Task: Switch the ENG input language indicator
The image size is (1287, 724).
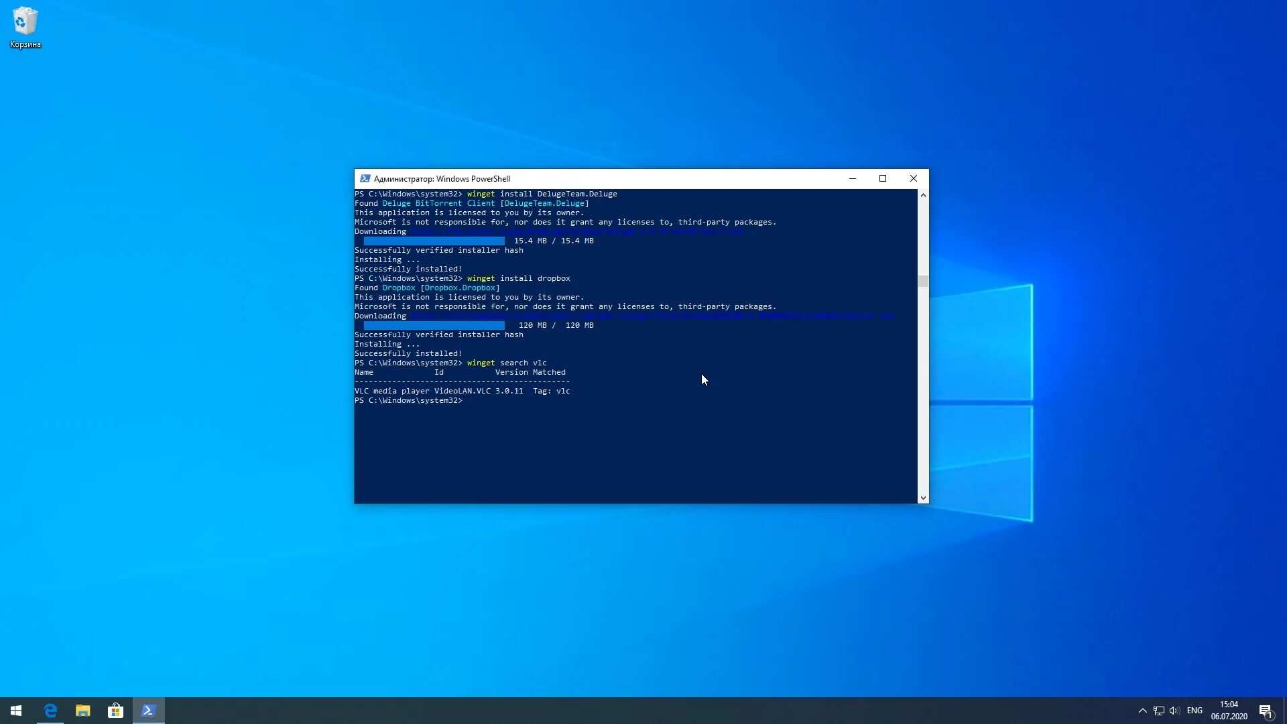Action: click(1194, 711)
